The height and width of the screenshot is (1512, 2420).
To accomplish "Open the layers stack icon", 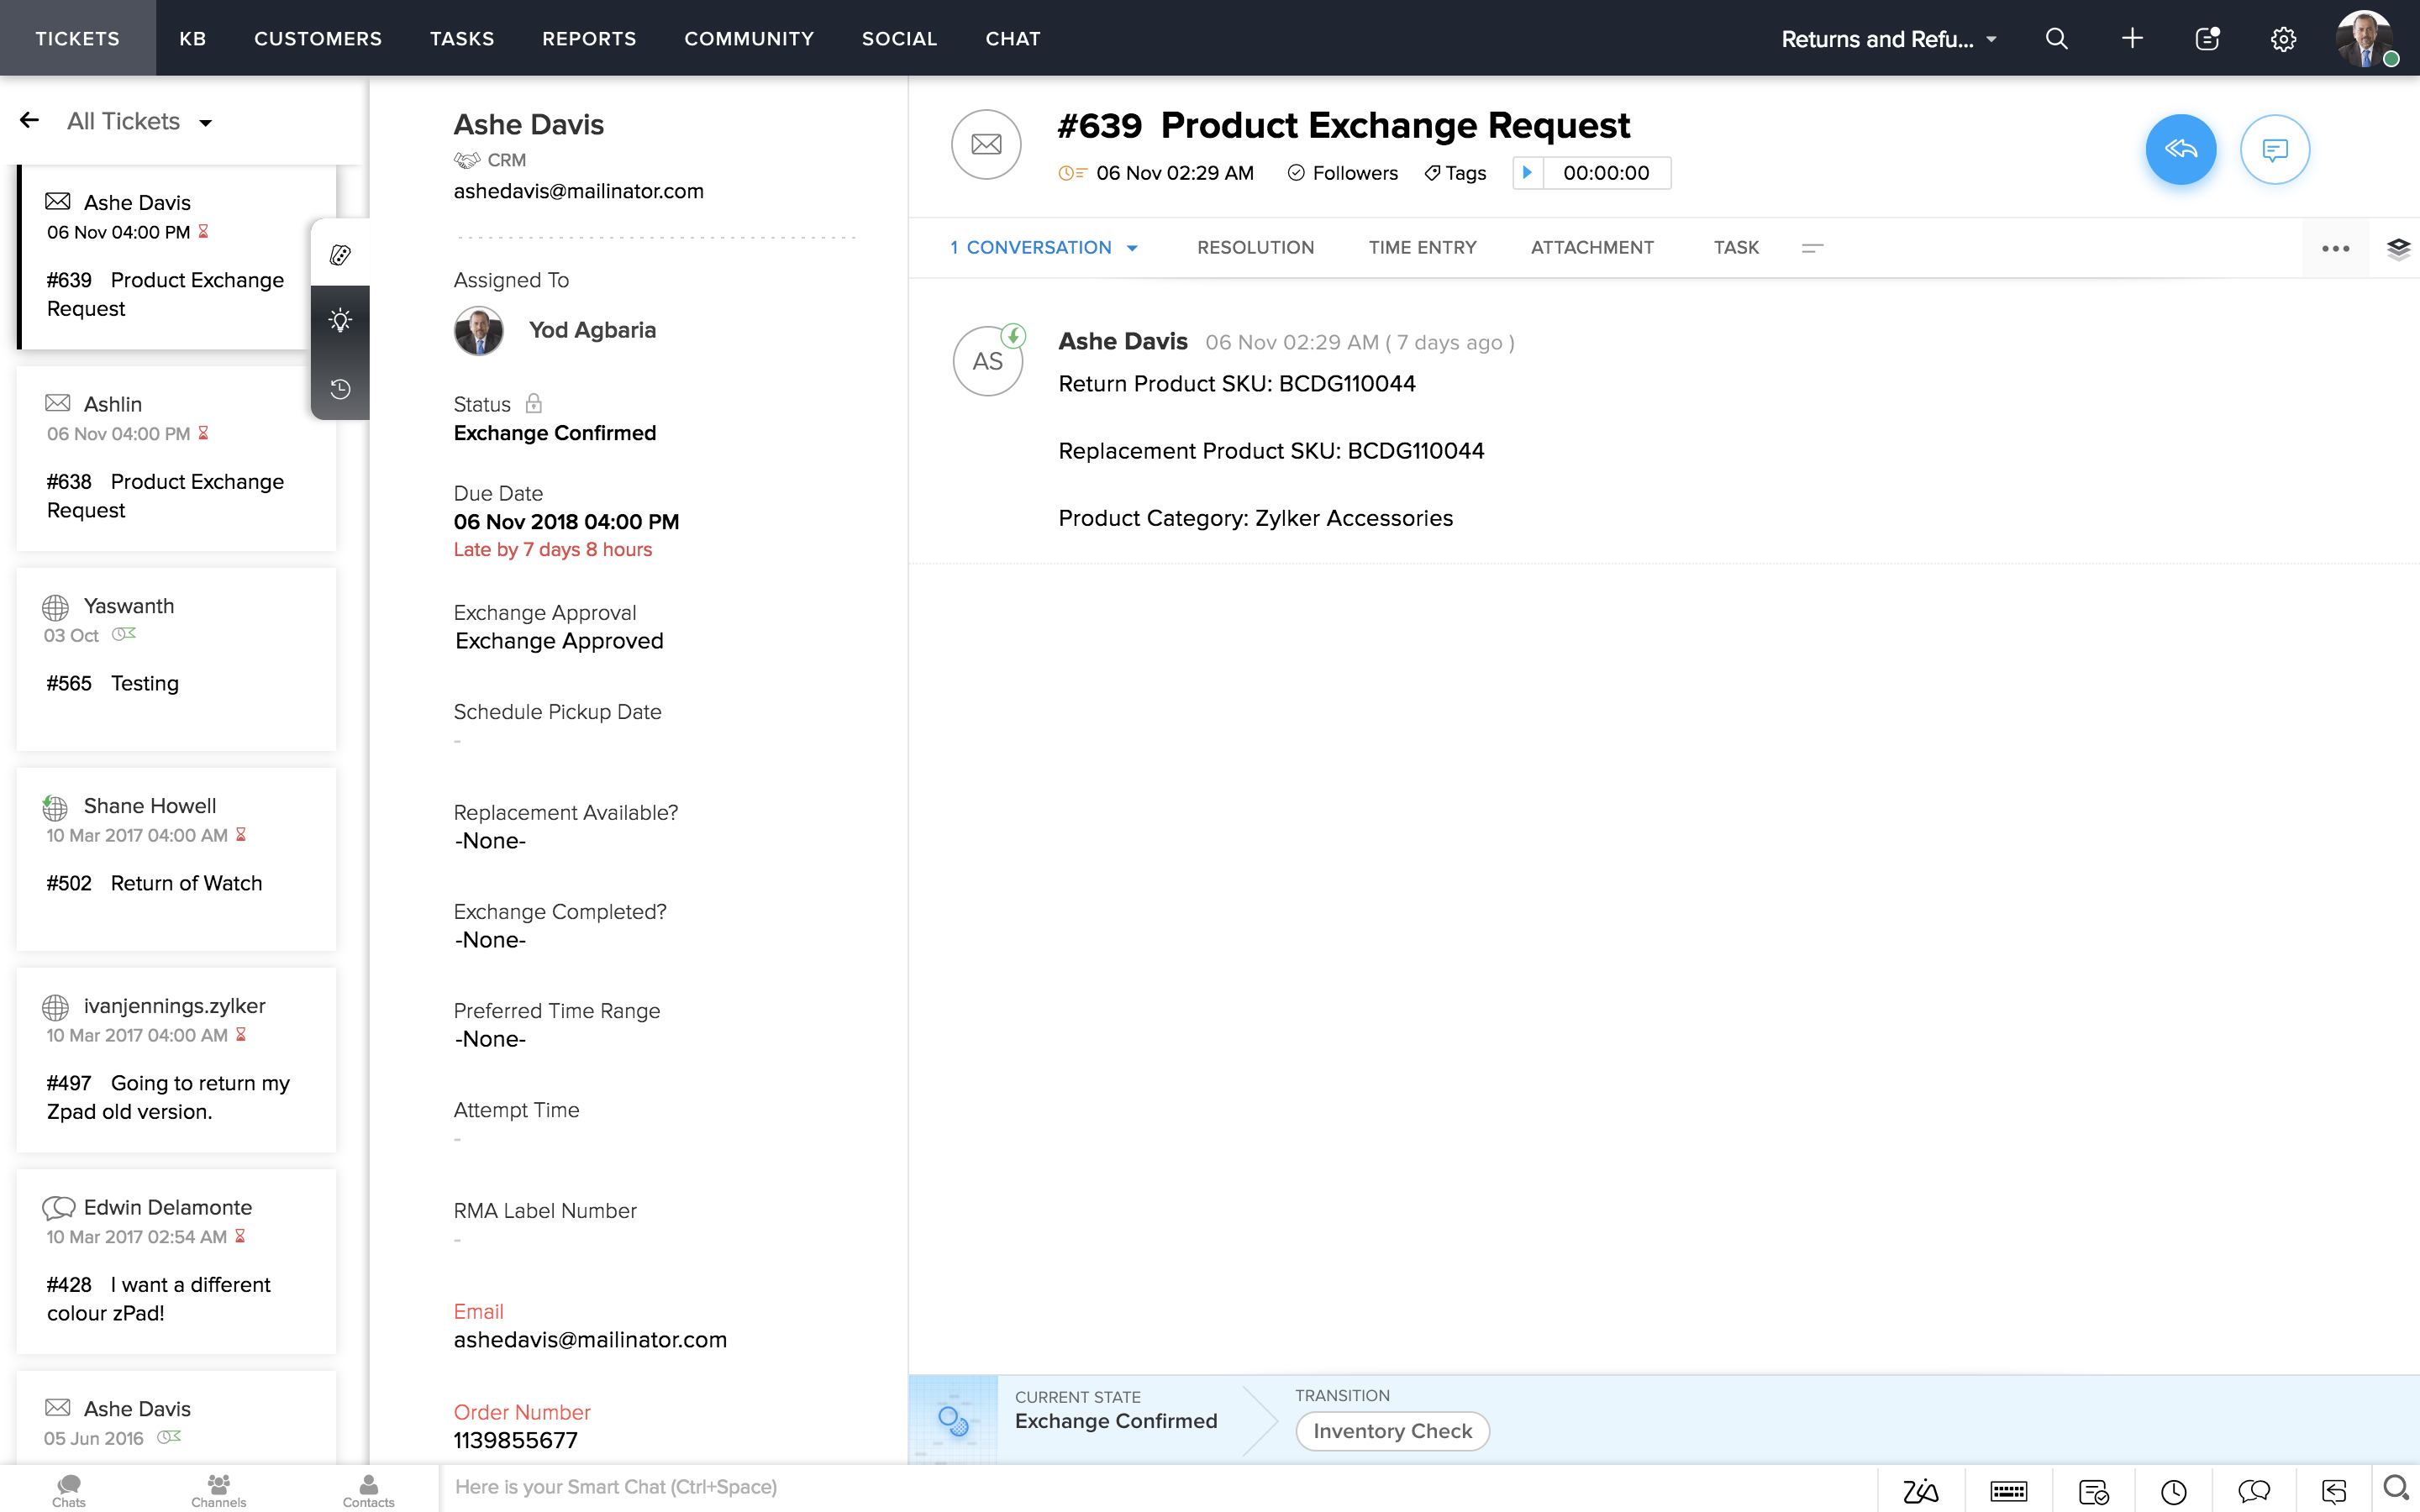I will pyautogui.click(x=2398, y=248).
